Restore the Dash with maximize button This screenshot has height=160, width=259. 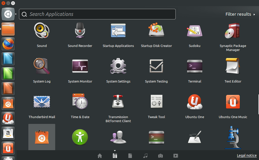13,3
